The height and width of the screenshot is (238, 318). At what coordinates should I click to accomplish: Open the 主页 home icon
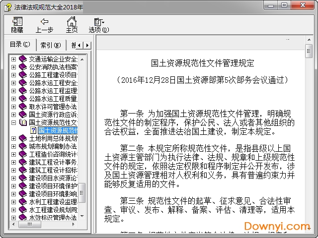(72, 25)
